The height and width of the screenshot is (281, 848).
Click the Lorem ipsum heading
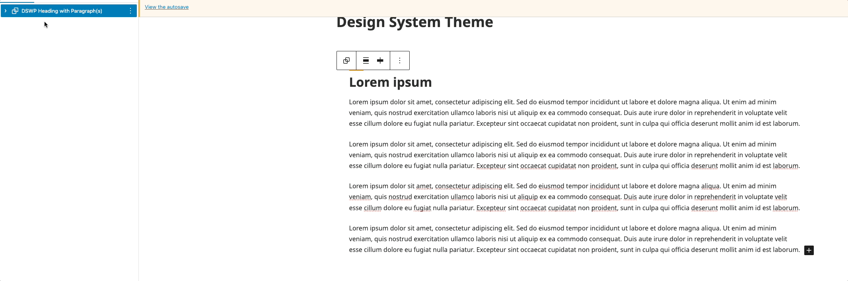tap(390, 82)
